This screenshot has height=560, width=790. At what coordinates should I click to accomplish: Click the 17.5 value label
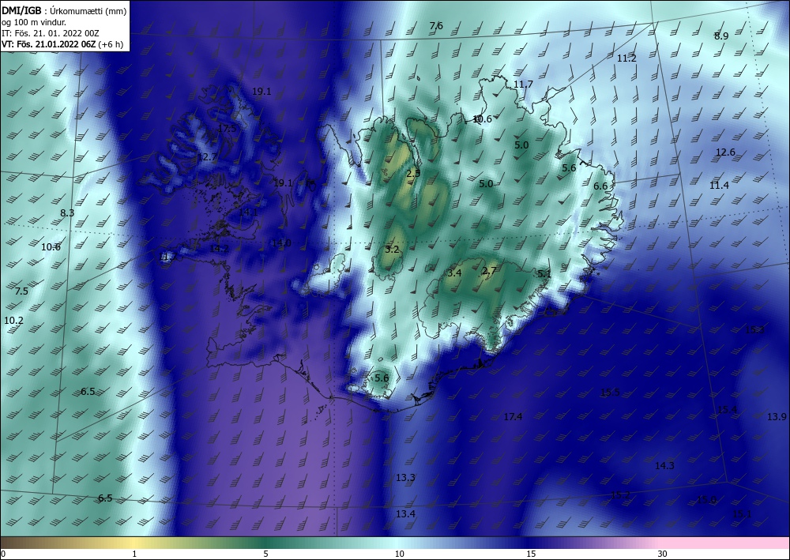227,129
